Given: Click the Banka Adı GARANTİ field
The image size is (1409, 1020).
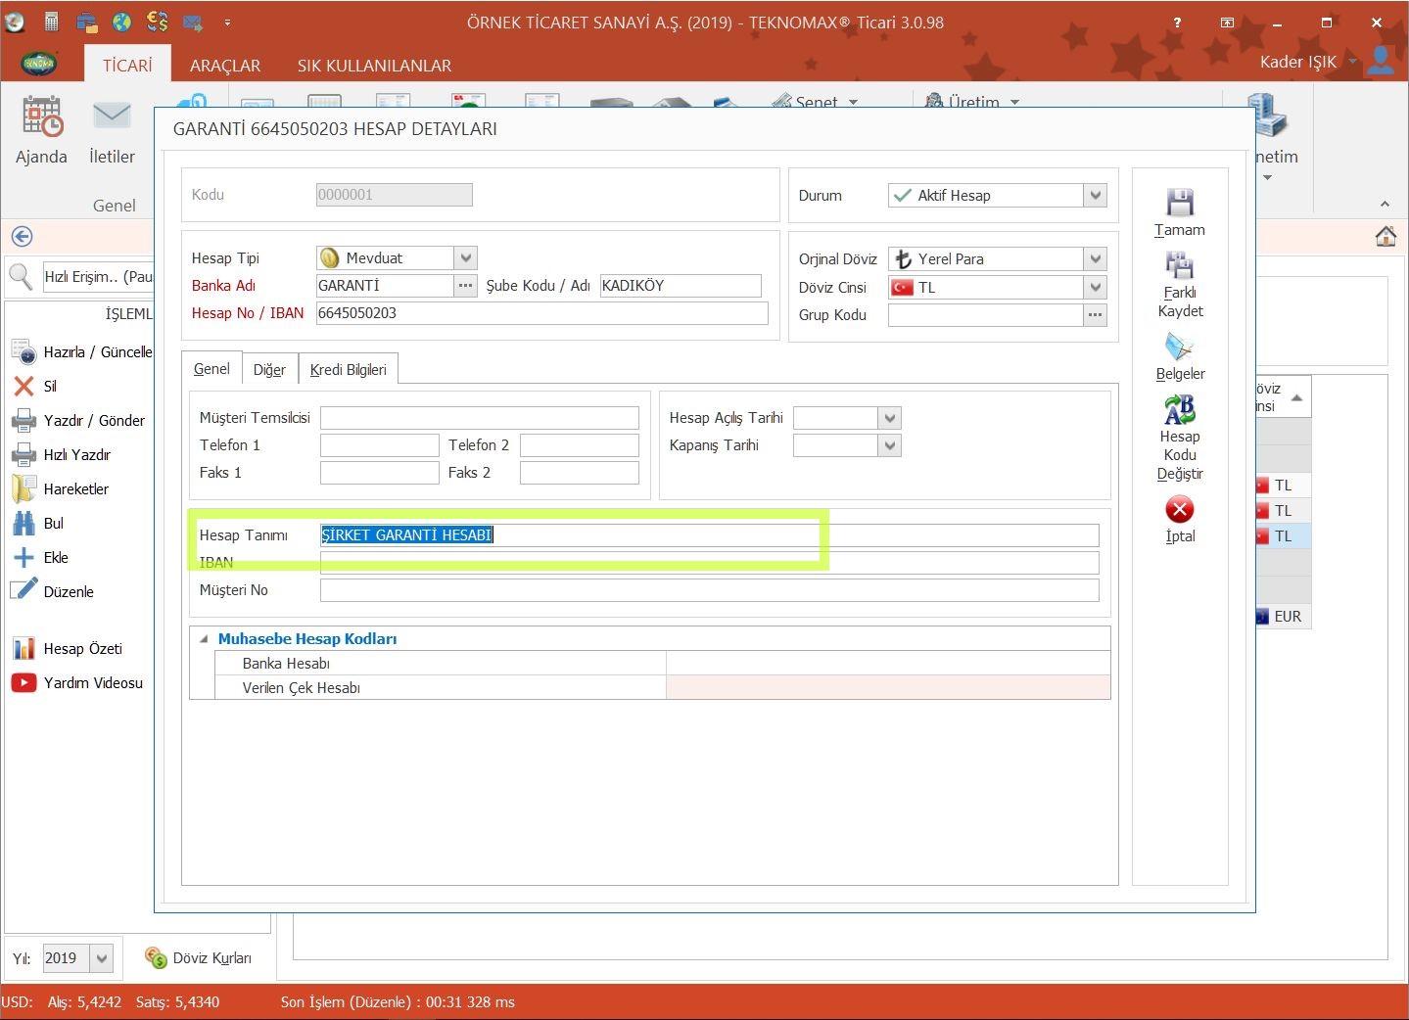Looking at the screenshot, I should point(385,286).
